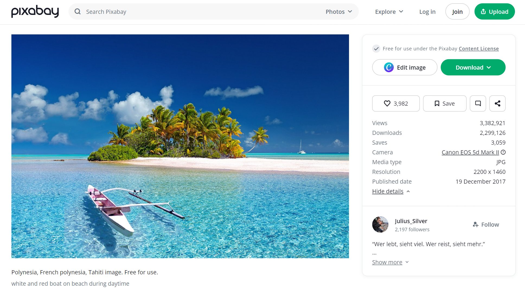This screenshot has width=525, height=293.
Task: Open the Photos media type dropdown
Action: (339, 12)
